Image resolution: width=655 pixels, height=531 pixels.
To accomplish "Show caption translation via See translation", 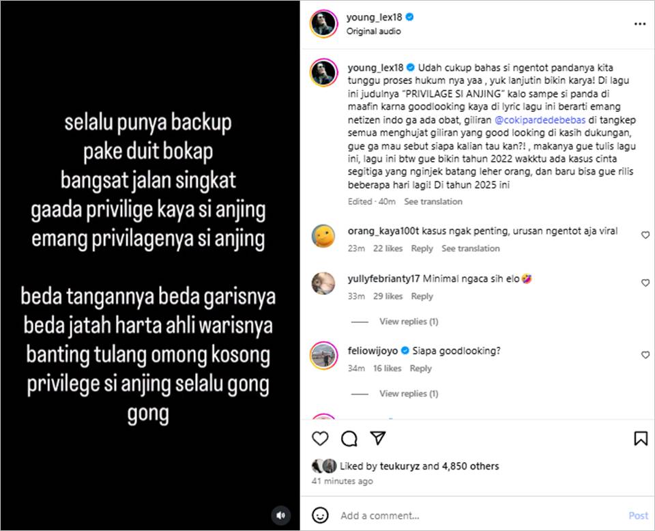I will [433, 201].
